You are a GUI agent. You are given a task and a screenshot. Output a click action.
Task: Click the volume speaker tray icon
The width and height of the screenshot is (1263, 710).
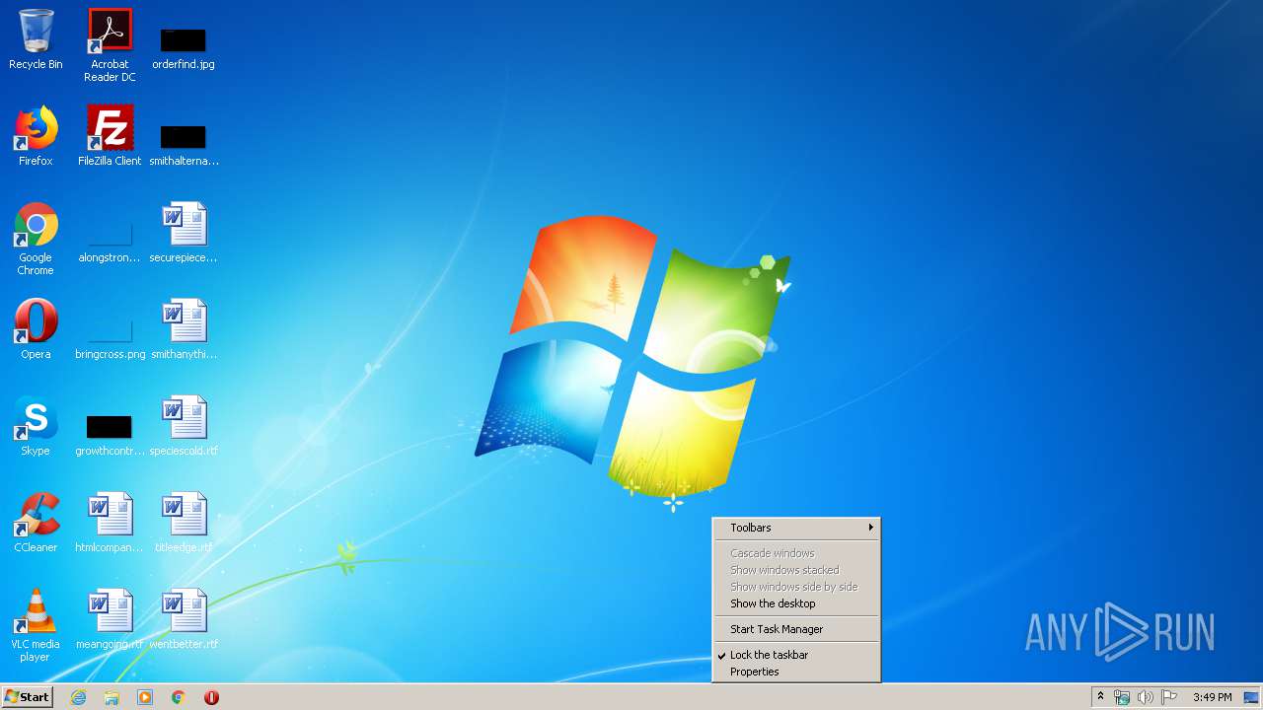tap(1146, 697)
